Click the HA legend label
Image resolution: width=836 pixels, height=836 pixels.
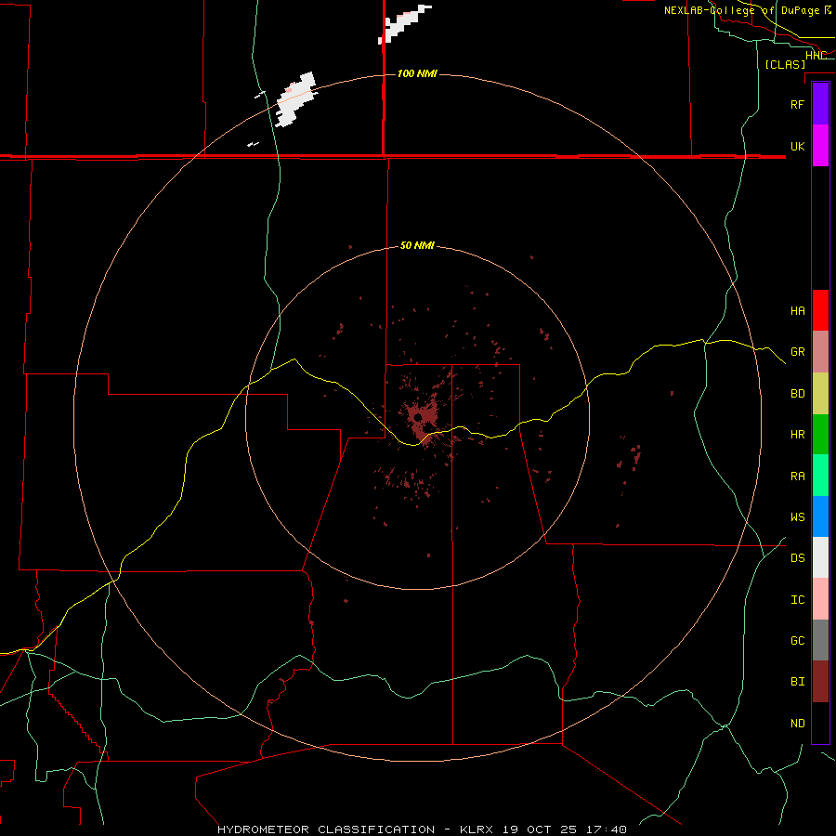(x=797, y=310)
